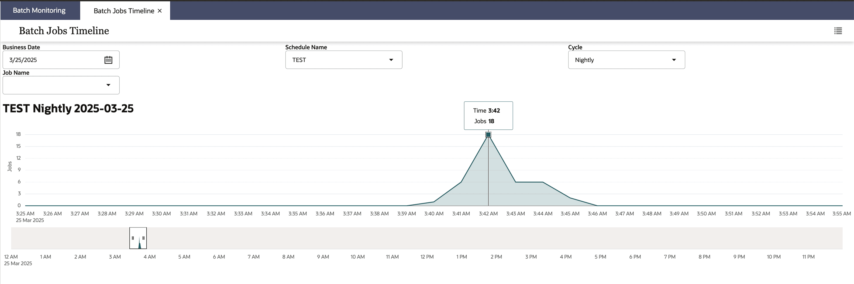Viewport: 854px width, 284px height.
Task: Close the Batch Jobs Timeline tab
Action: click(x=160, y=10)
